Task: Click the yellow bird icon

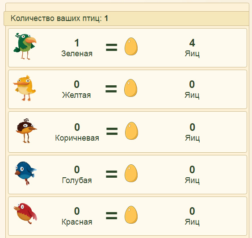Action: 25,88
